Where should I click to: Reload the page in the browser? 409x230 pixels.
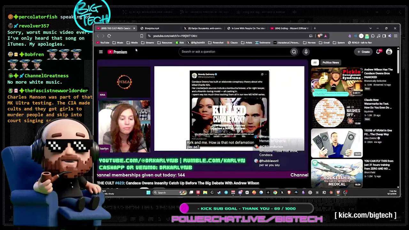click(109, 36)
